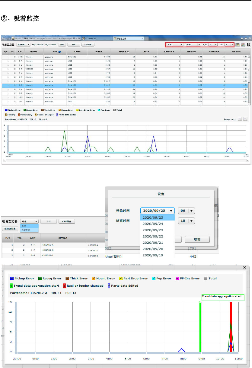Image resolution: width=252 pixels, height=368 pixels.
Task: Click the refresh icon at top right
Action: (x=248, y=44)
